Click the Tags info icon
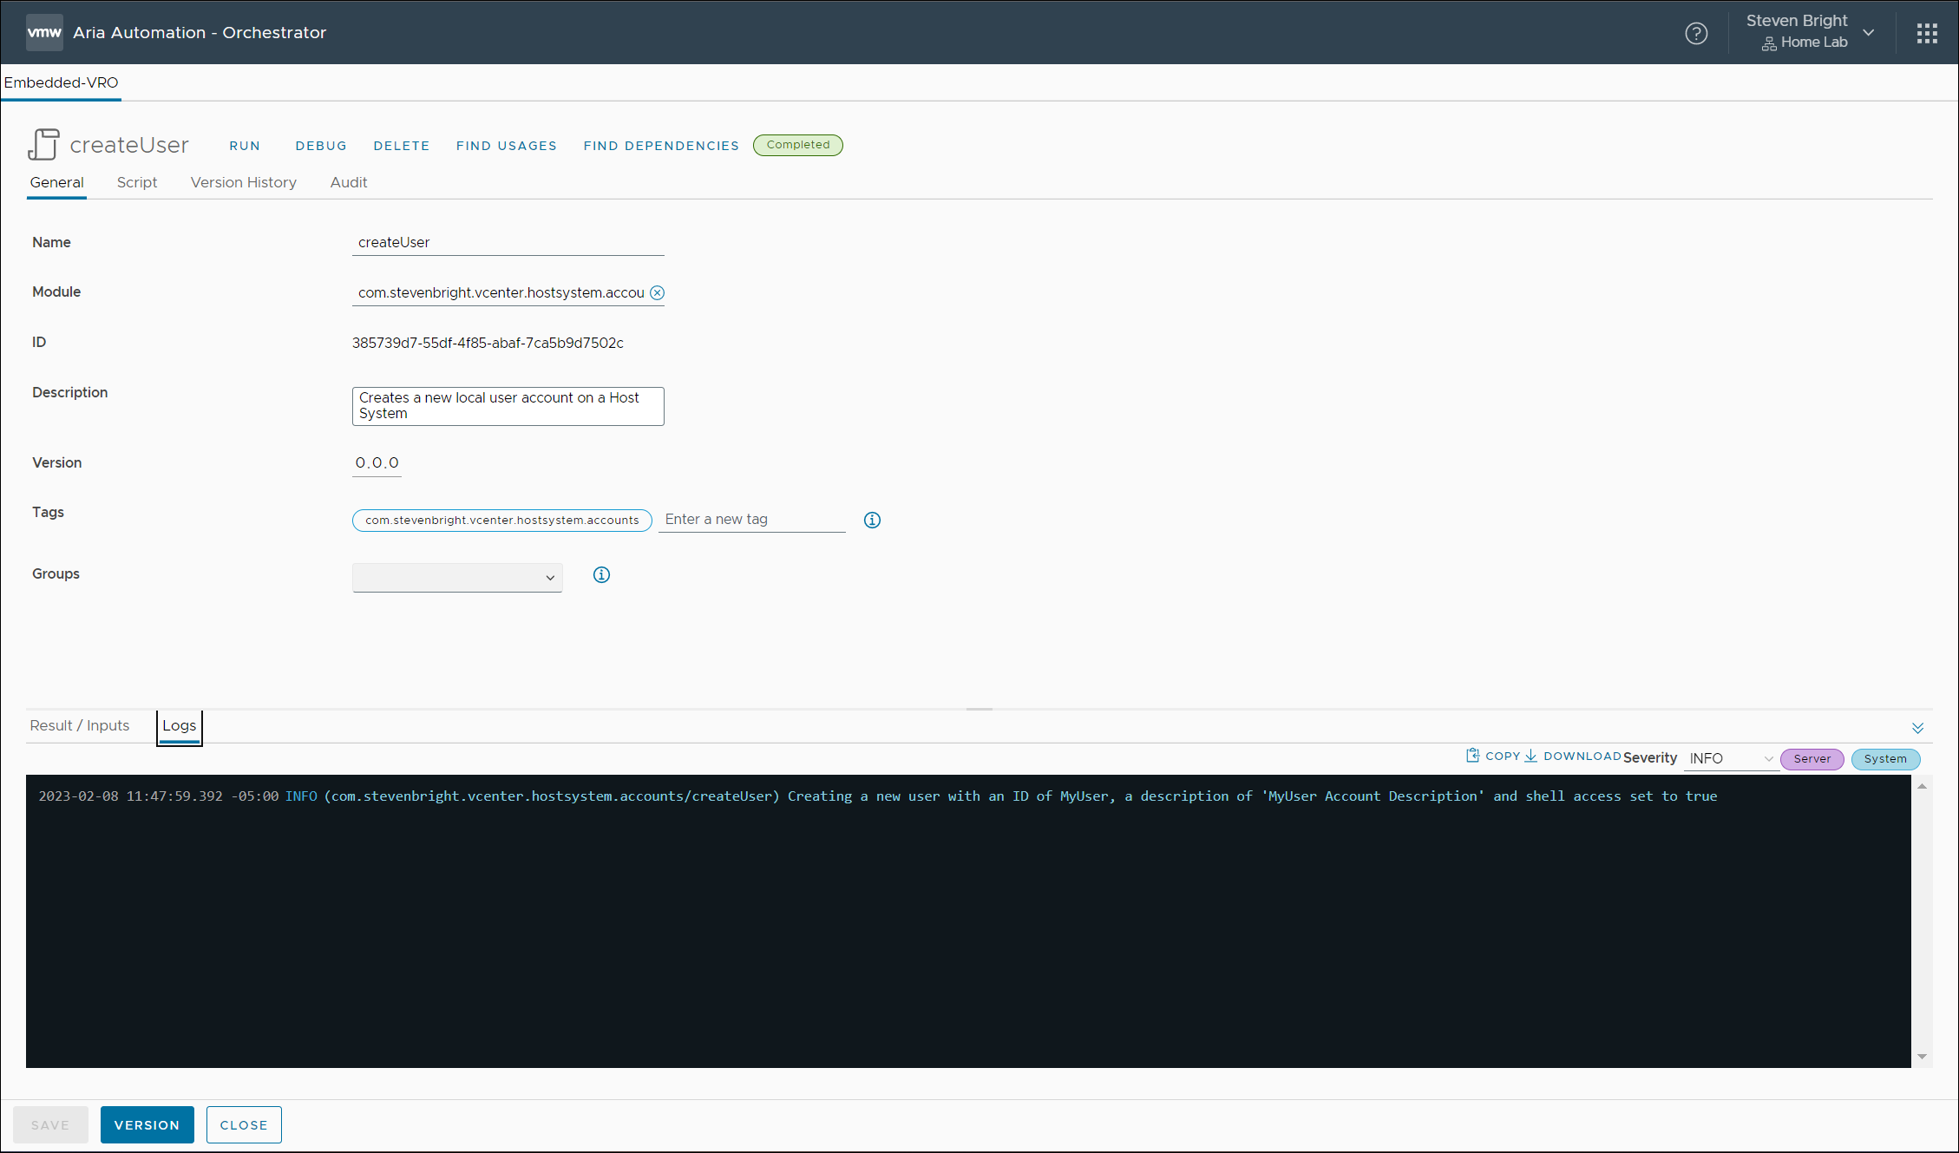Image resolution: width=1959 pixels, height=1153 pixels. [x=872, y=520]
